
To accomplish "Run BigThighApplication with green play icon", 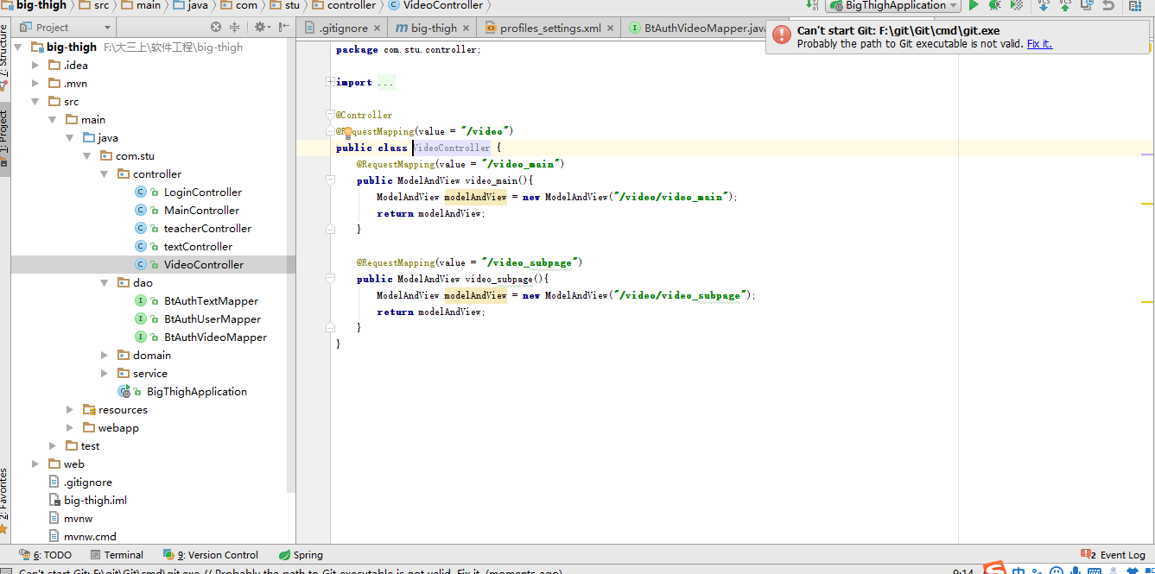I will click(x=974, y=5).
